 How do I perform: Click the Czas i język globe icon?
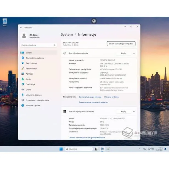[23, 84]
